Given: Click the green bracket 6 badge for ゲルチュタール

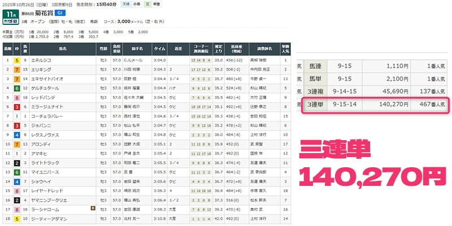Looking at the screenshot, I should (x=17, y=88).
